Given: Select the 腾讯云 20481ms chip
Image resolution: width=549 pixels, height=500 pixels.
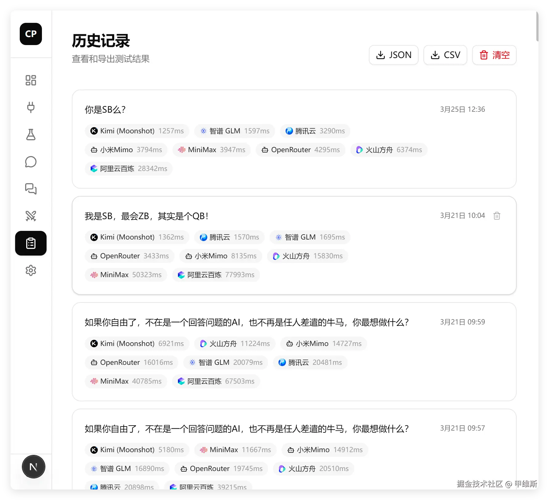Looking at the screenshot, I should [x=310, y=362].
